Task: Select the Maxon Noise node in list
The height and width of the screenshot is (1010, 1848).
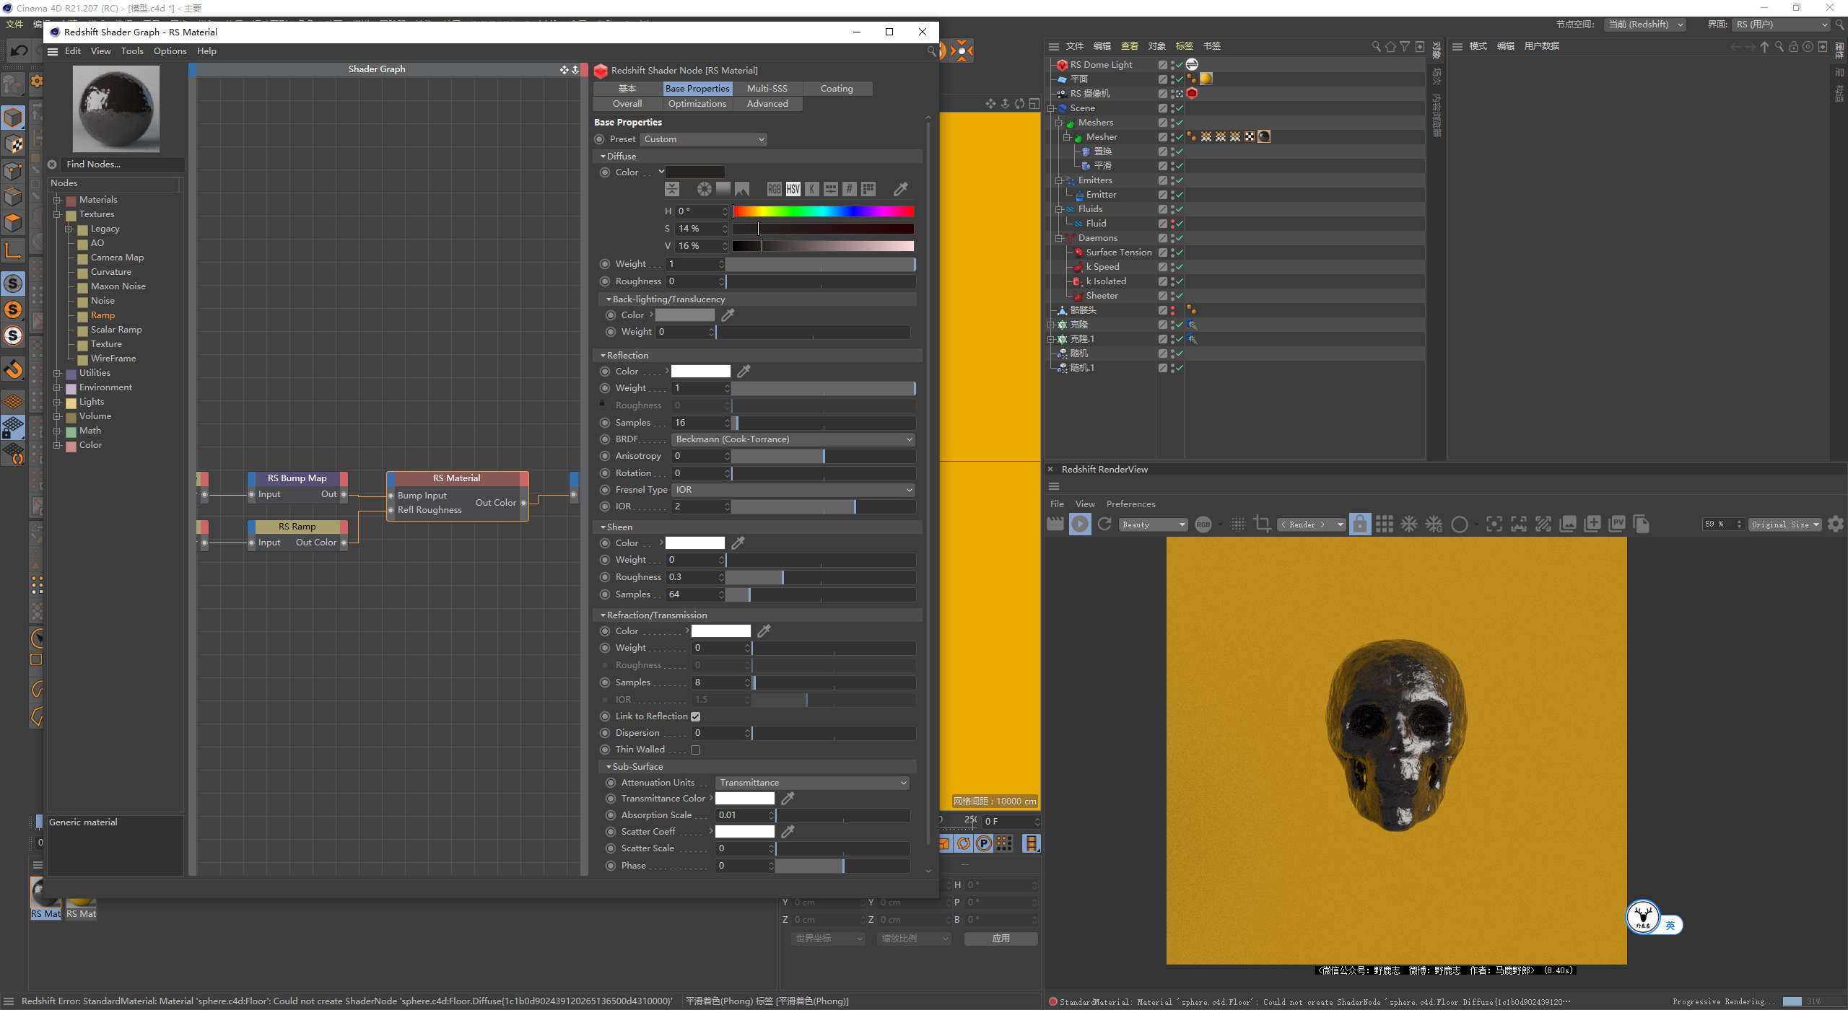Action: [118, 286]
